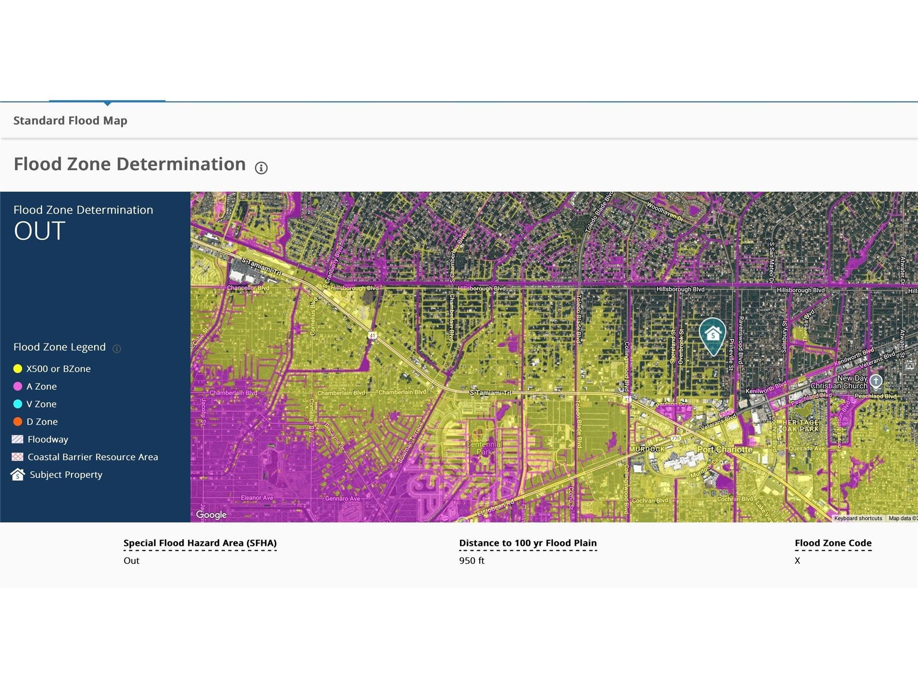The height and width of the screenshot is (689, 918).
Task: Click the orange D Zone swatch
Action: [x=18, y=422]
